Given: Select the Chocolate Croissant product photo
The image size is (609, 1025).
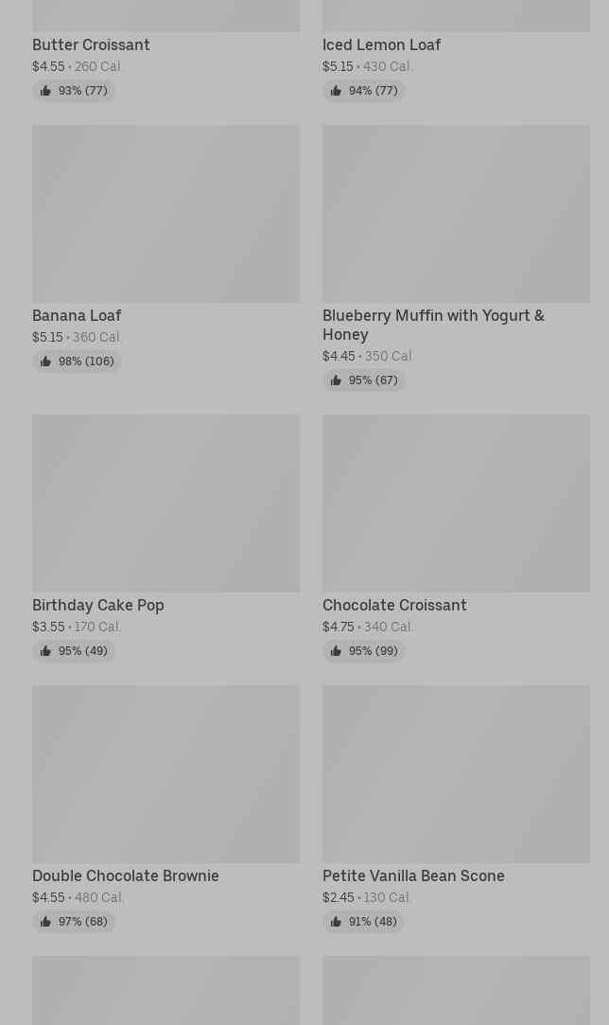Looking at the screenshot, I should pos(456,504).
